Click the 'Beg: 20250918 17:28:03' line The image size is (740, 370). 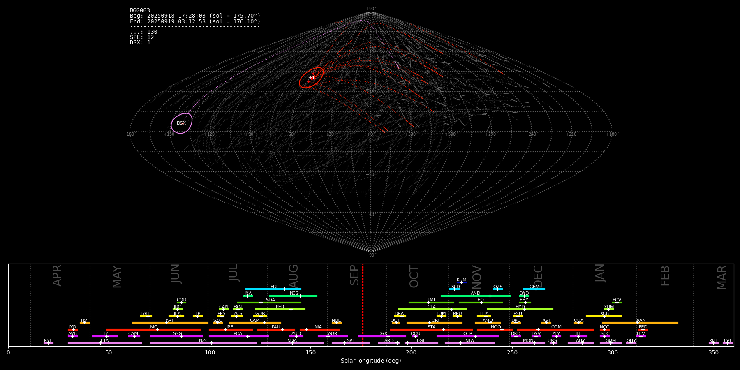(x=195, y=16)
